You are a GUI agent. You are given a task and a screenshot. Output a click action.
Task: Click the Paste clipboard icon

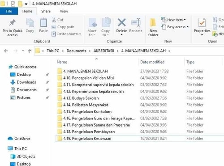click(43, 23)
